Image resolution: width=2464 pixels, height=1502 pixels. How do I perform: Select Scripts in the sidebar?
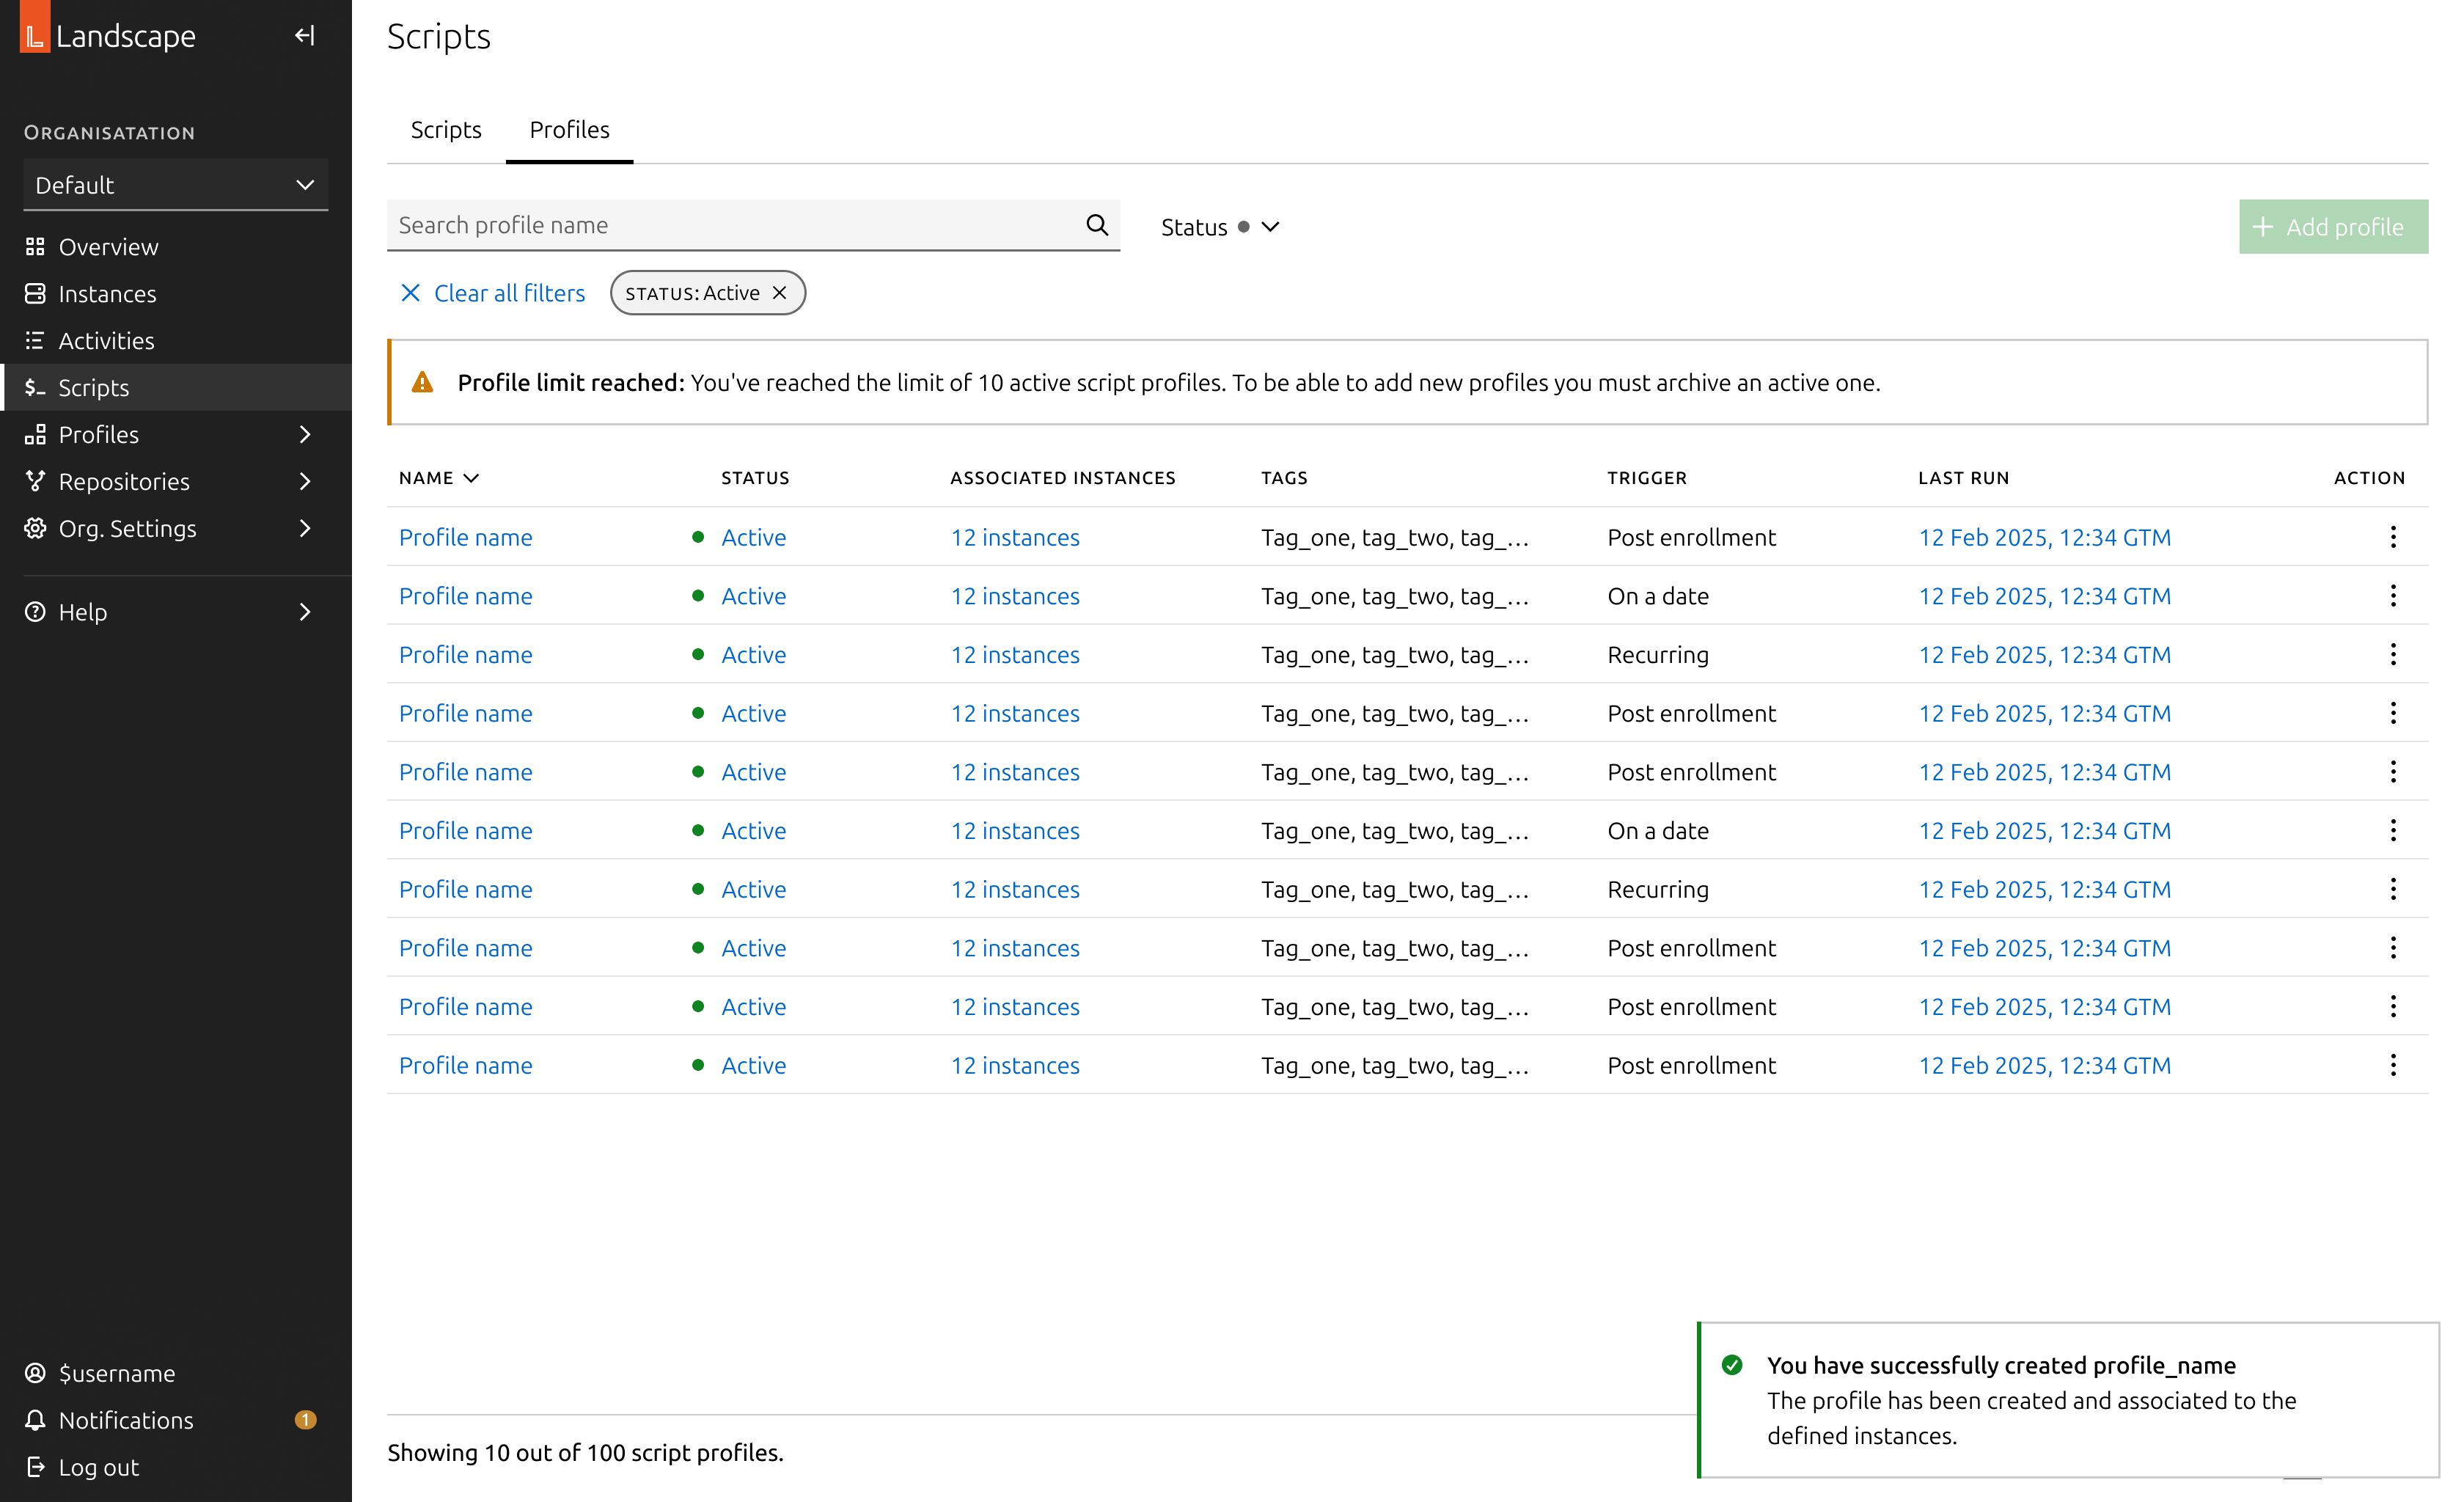pos(176,388)
